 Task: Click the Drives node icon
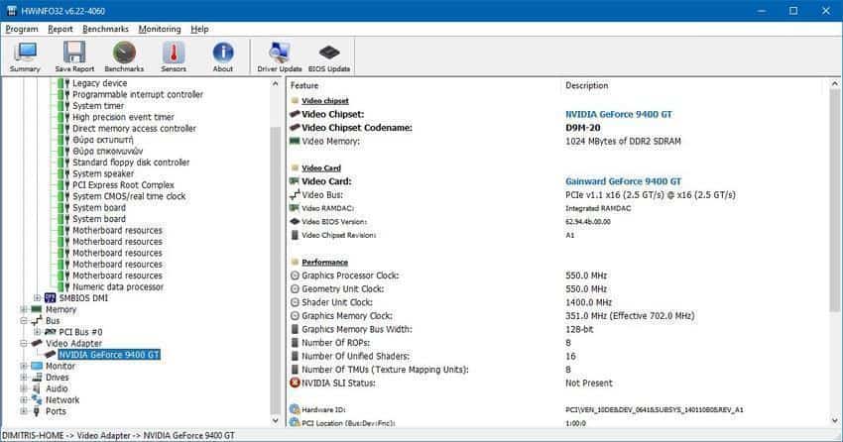[37, 377]
